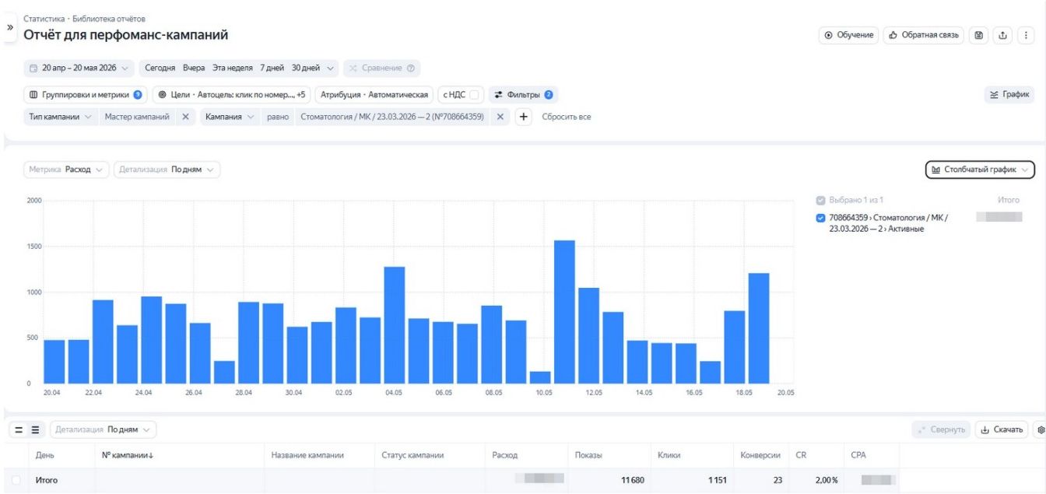Sort table by '№ кампании' column header

tap(128, 455)
